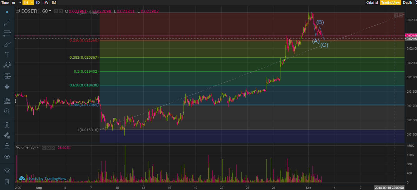The width and height of the screenshot is (417, 190).
Task: Click the 26.403K volume value
Action: click(64, 148)
